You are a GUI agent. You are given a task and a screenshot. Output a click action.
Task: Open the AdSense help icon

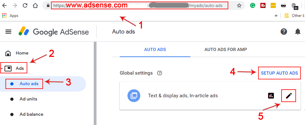[284, 32]
